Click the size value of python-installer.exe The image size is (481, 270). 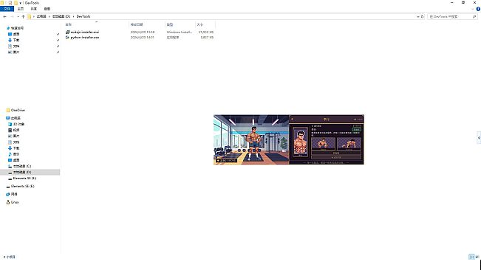click(207, 38)
